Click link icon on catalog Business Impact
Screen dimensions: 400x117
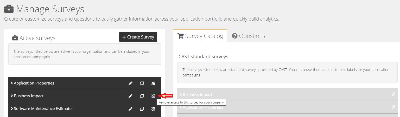coord(393,94)
